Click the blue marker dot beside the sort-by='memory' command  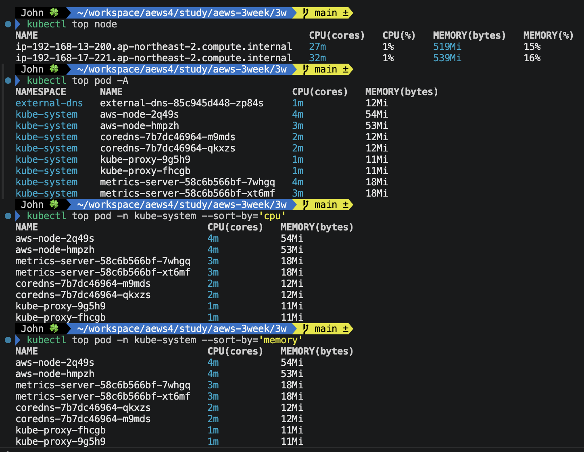point(8,340)
